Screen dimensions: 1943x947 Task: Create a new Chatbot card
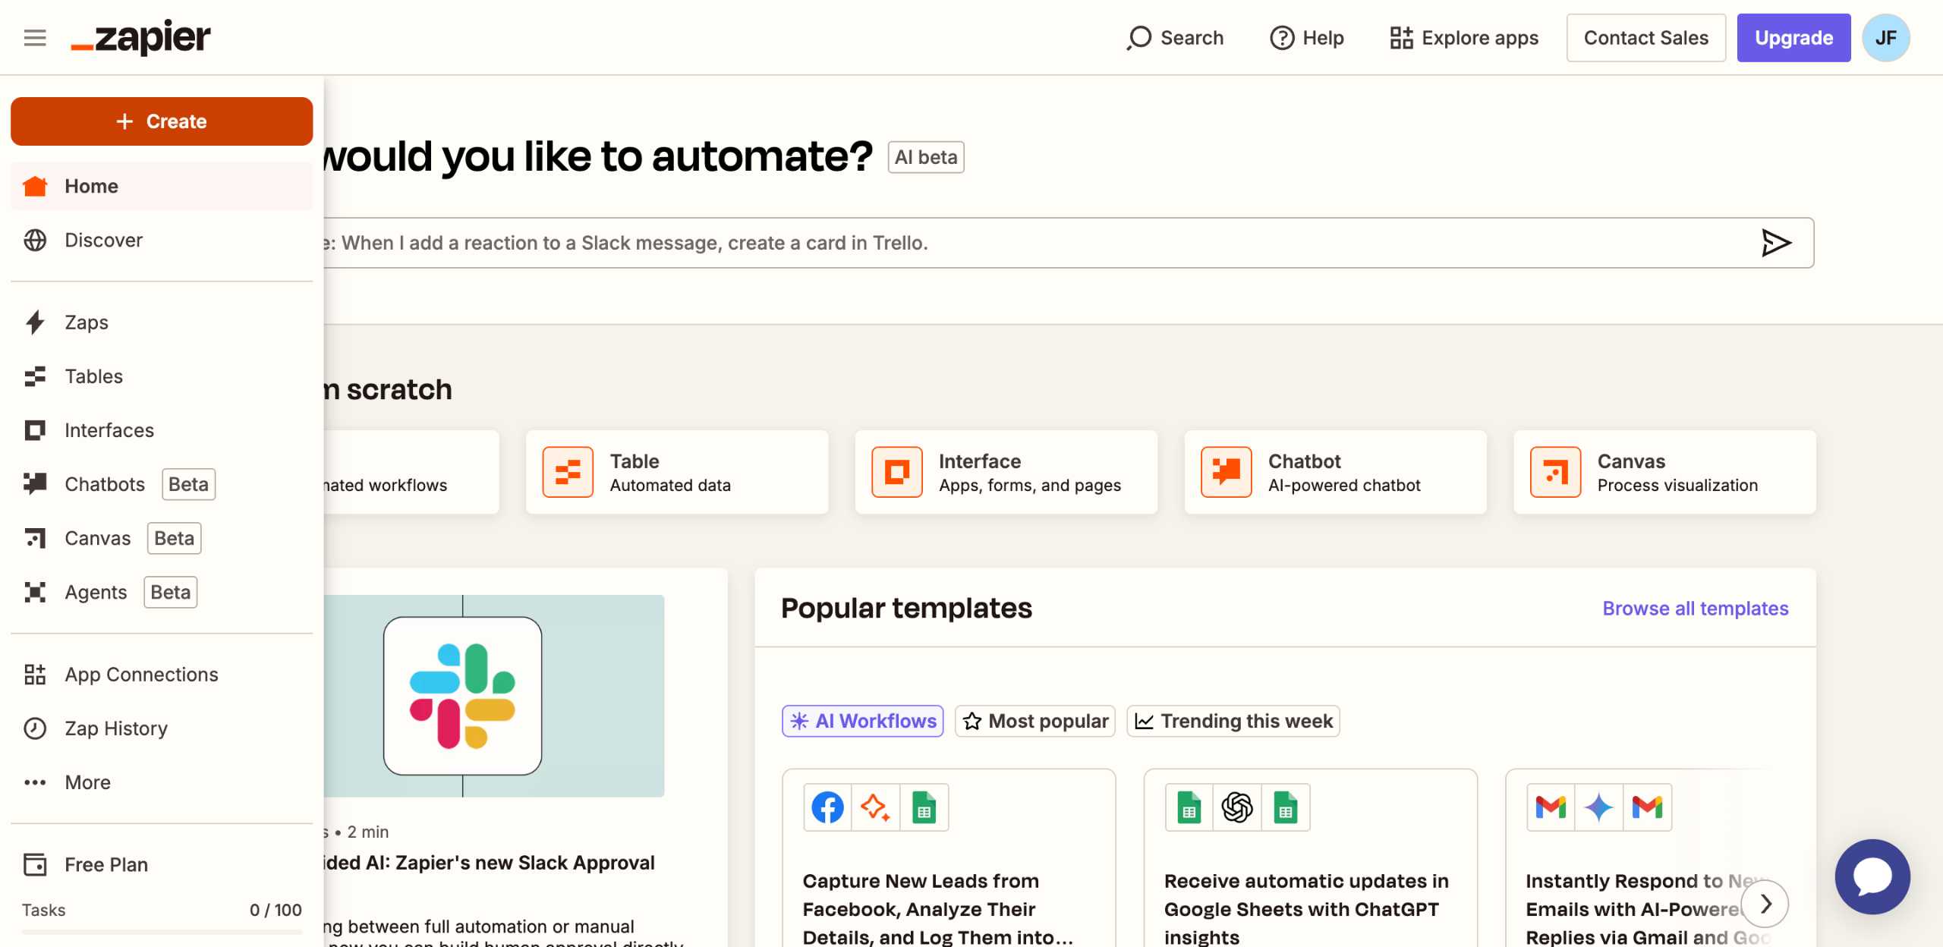[1336, 472]
